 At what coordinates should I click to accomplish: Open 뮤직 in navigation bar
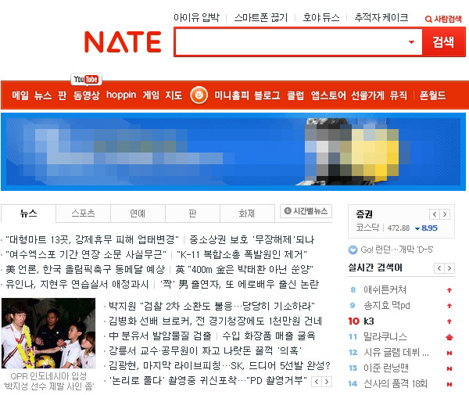click(399, 95)
